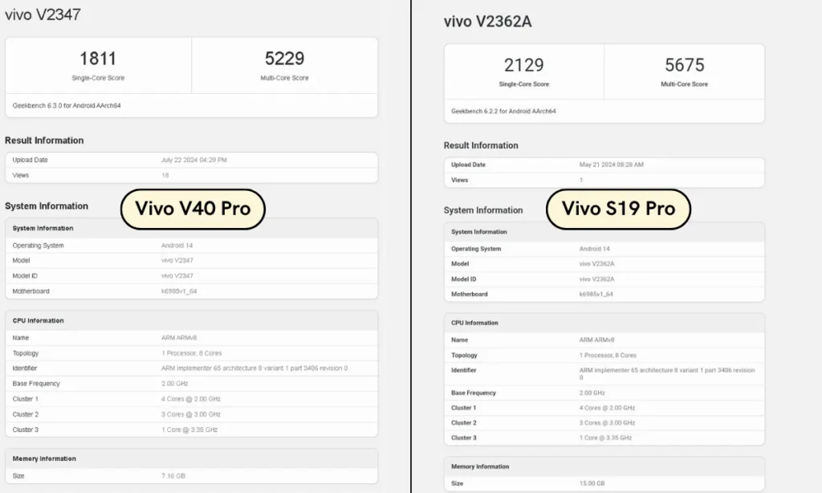Select the 5229 multi-core score
Image resolution: width=822 pixels, height=493 pixels.
pyautogui.click(x=284, y=59)
